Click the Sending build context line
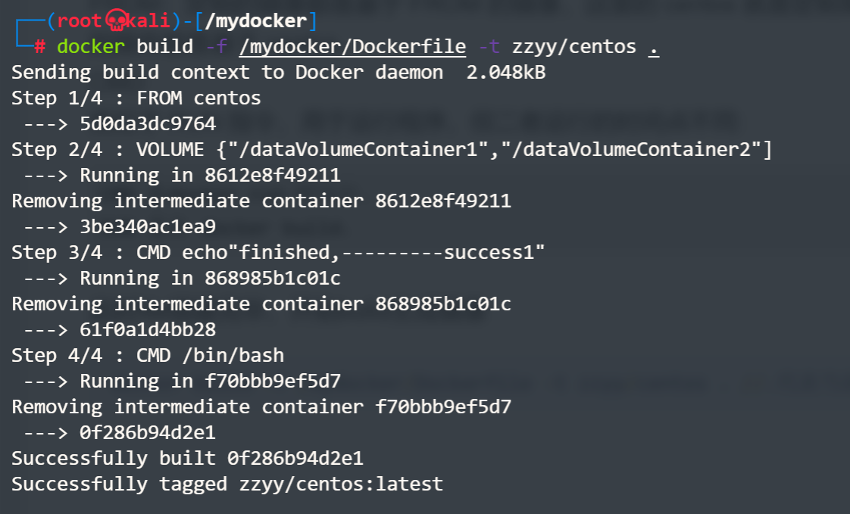Screen dimensions: 850x514 (x=278, y=73)
